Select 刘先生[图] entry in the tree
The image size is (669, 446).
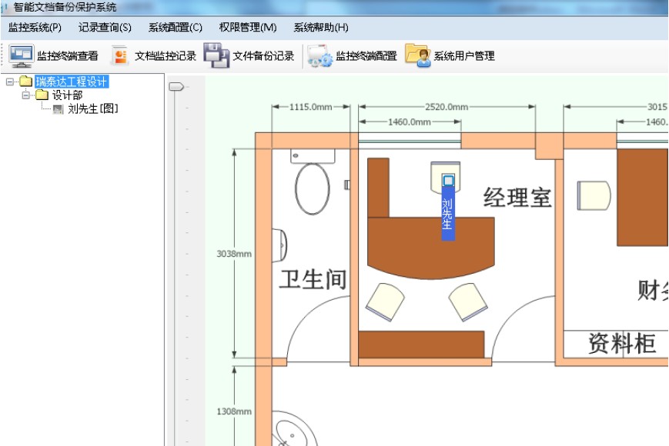coord(93,109)
